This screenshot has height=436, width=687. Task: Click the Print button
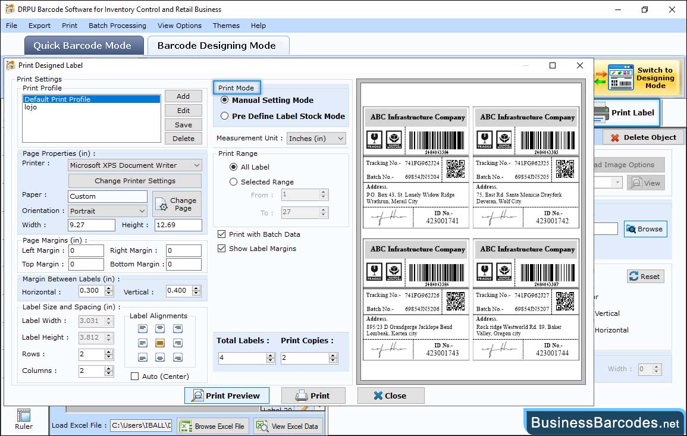[x=313, y=396]
